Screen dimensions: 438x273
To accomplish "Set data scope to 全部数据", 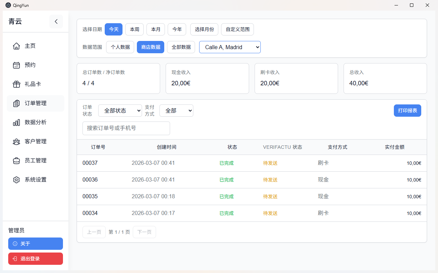I will pos(181,47).
